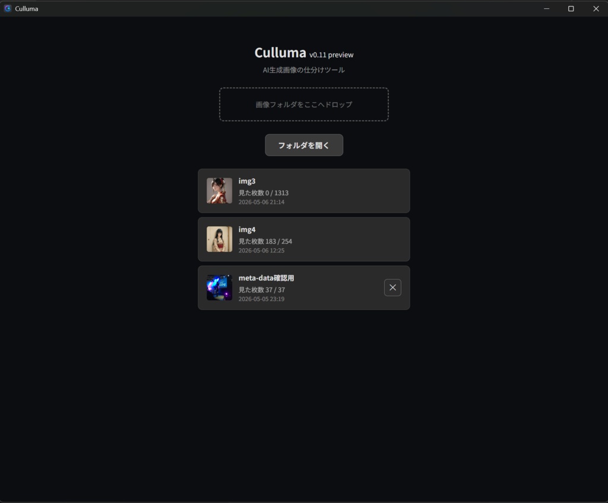Open the フォルダを開く button
This screenshot has width=608, height=503.
(x=303, y=145)
